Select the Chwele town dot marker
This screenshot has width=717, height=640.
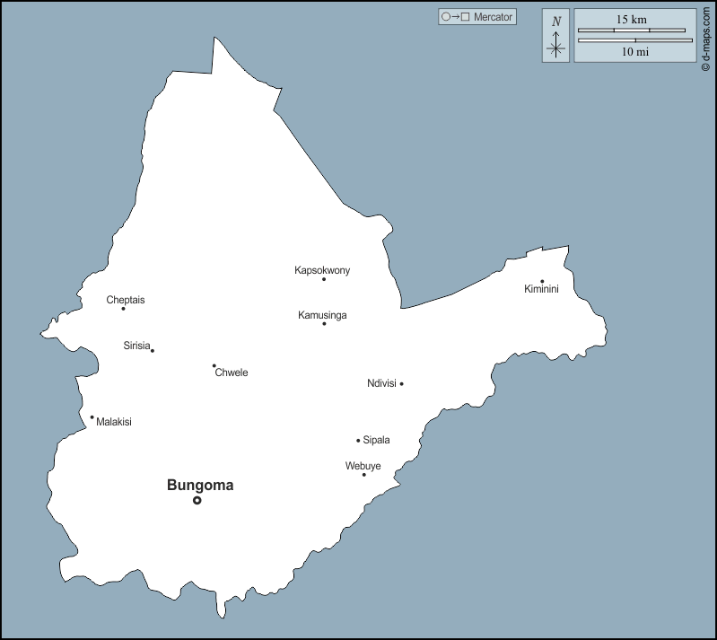coord(214,365)
